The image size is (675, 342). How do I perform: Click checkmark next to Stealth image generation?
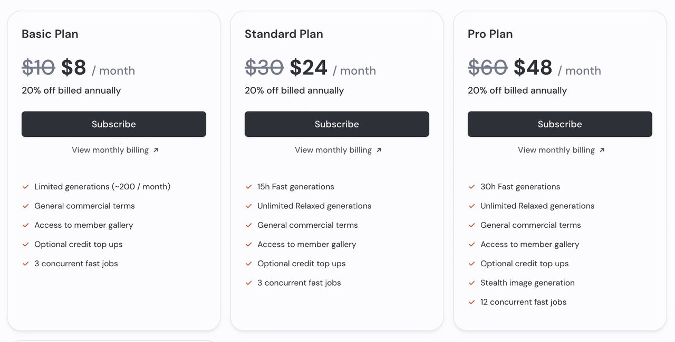[472, 283]
